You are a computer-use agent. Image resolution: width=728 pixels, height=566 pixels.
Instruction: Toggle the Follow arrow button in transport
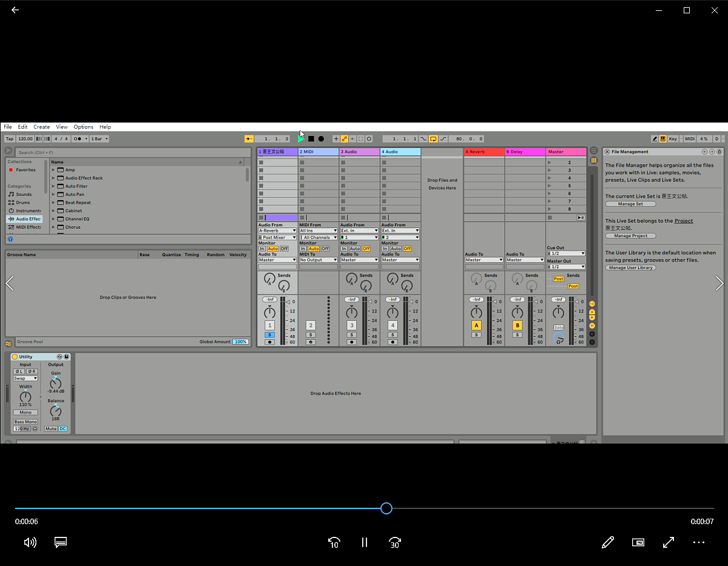click(249, 139)
